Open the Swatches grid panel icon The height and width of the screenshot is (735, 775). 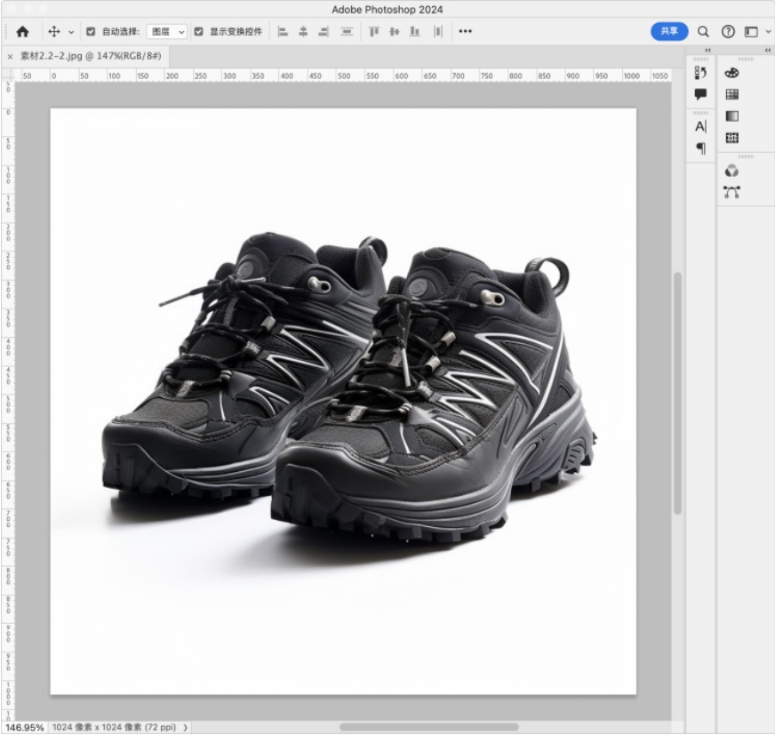[732, 94]
